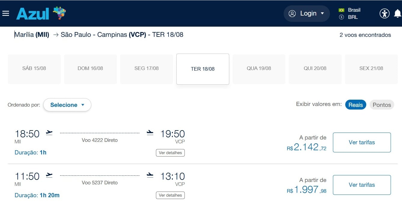
Task: Click the Azul logo
Action: click(41, 13)
